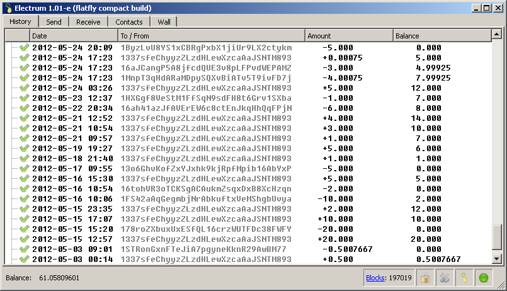This screenshot has height=291, width=507.
Task: Sort by the Amount column header
Action: (349, 36)
